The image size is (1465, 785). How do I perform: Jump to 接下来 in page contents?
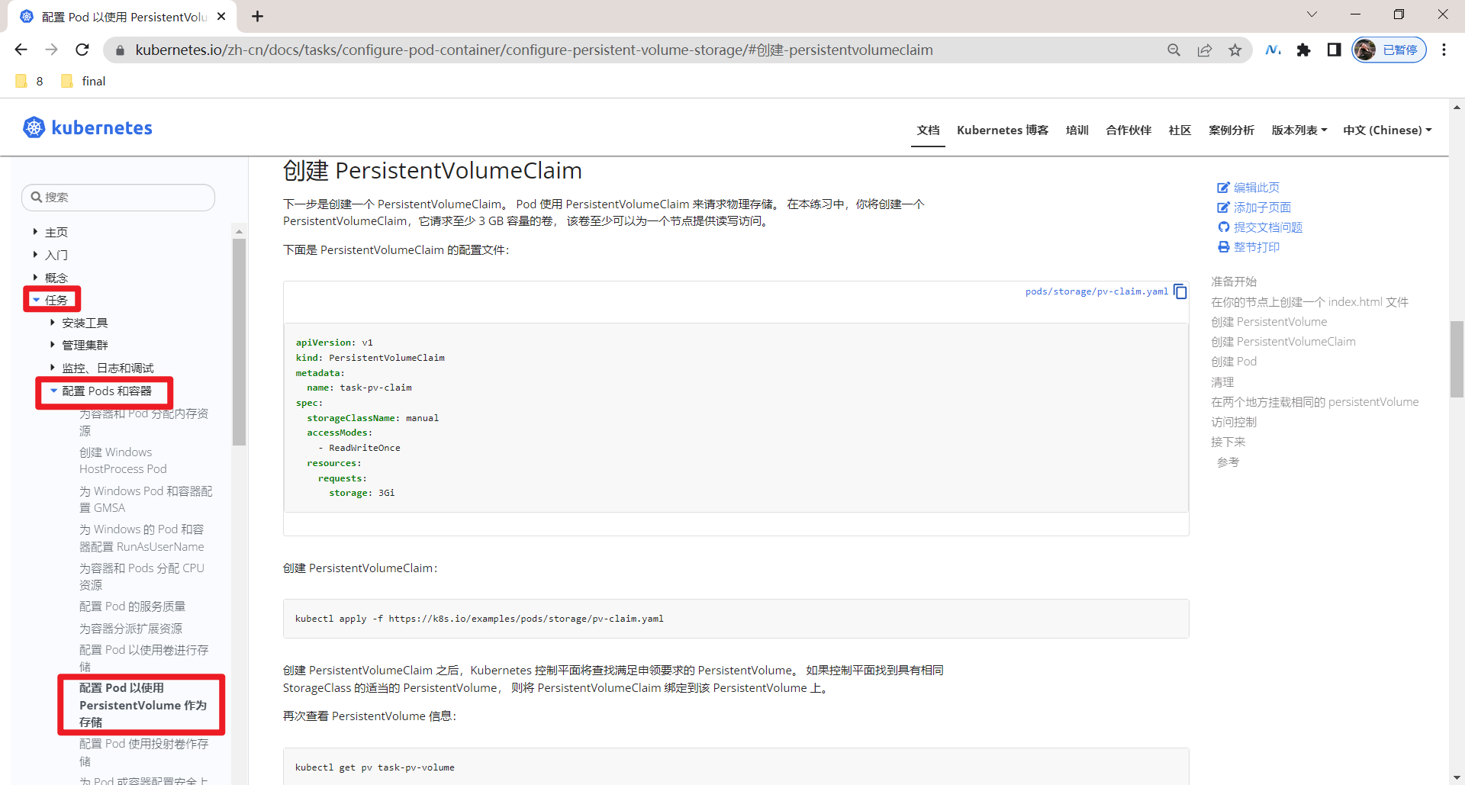click(1228, 442)
